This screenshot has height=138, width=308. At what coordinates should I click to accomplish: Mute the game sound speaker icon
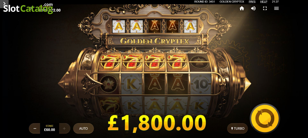point(253,8)
